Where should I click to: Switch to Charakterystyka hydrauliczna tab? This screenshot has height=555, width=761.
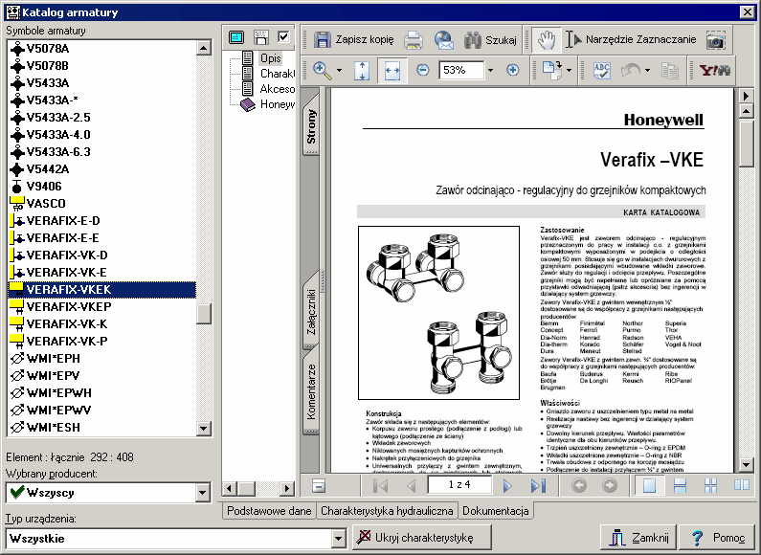point(387,511)
